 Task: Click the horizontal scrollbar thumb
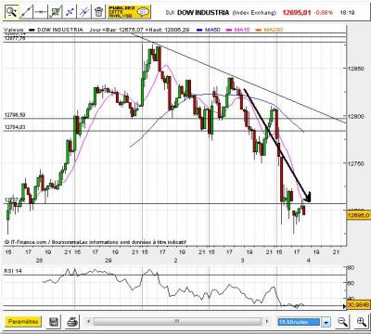coord(177,322)
